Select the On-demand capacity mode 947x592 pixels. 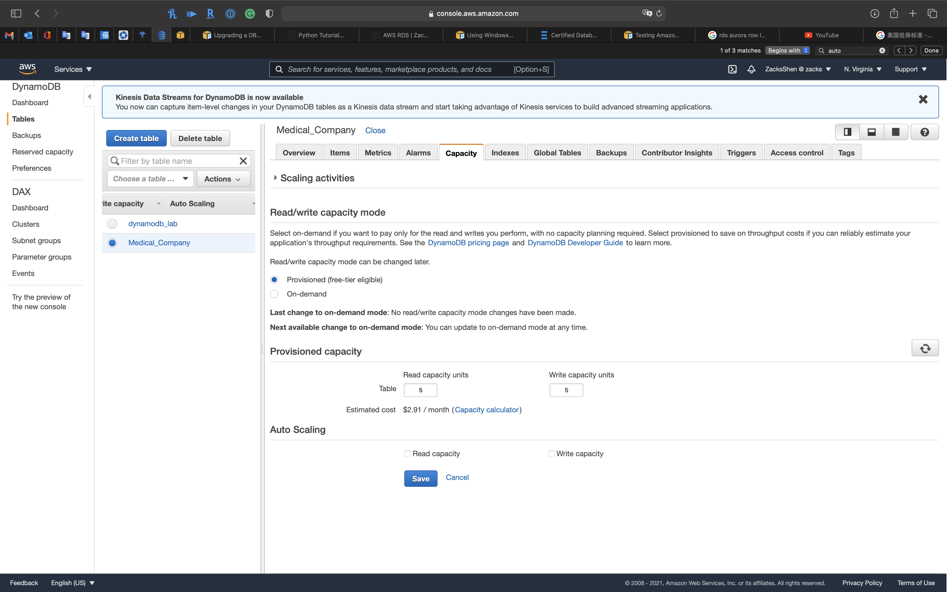coord(274,294)
